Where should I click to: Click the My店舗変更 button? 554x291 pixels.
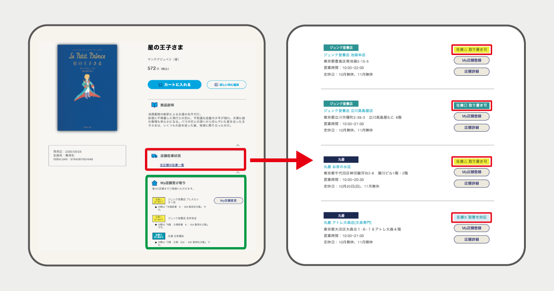[229, 200]
